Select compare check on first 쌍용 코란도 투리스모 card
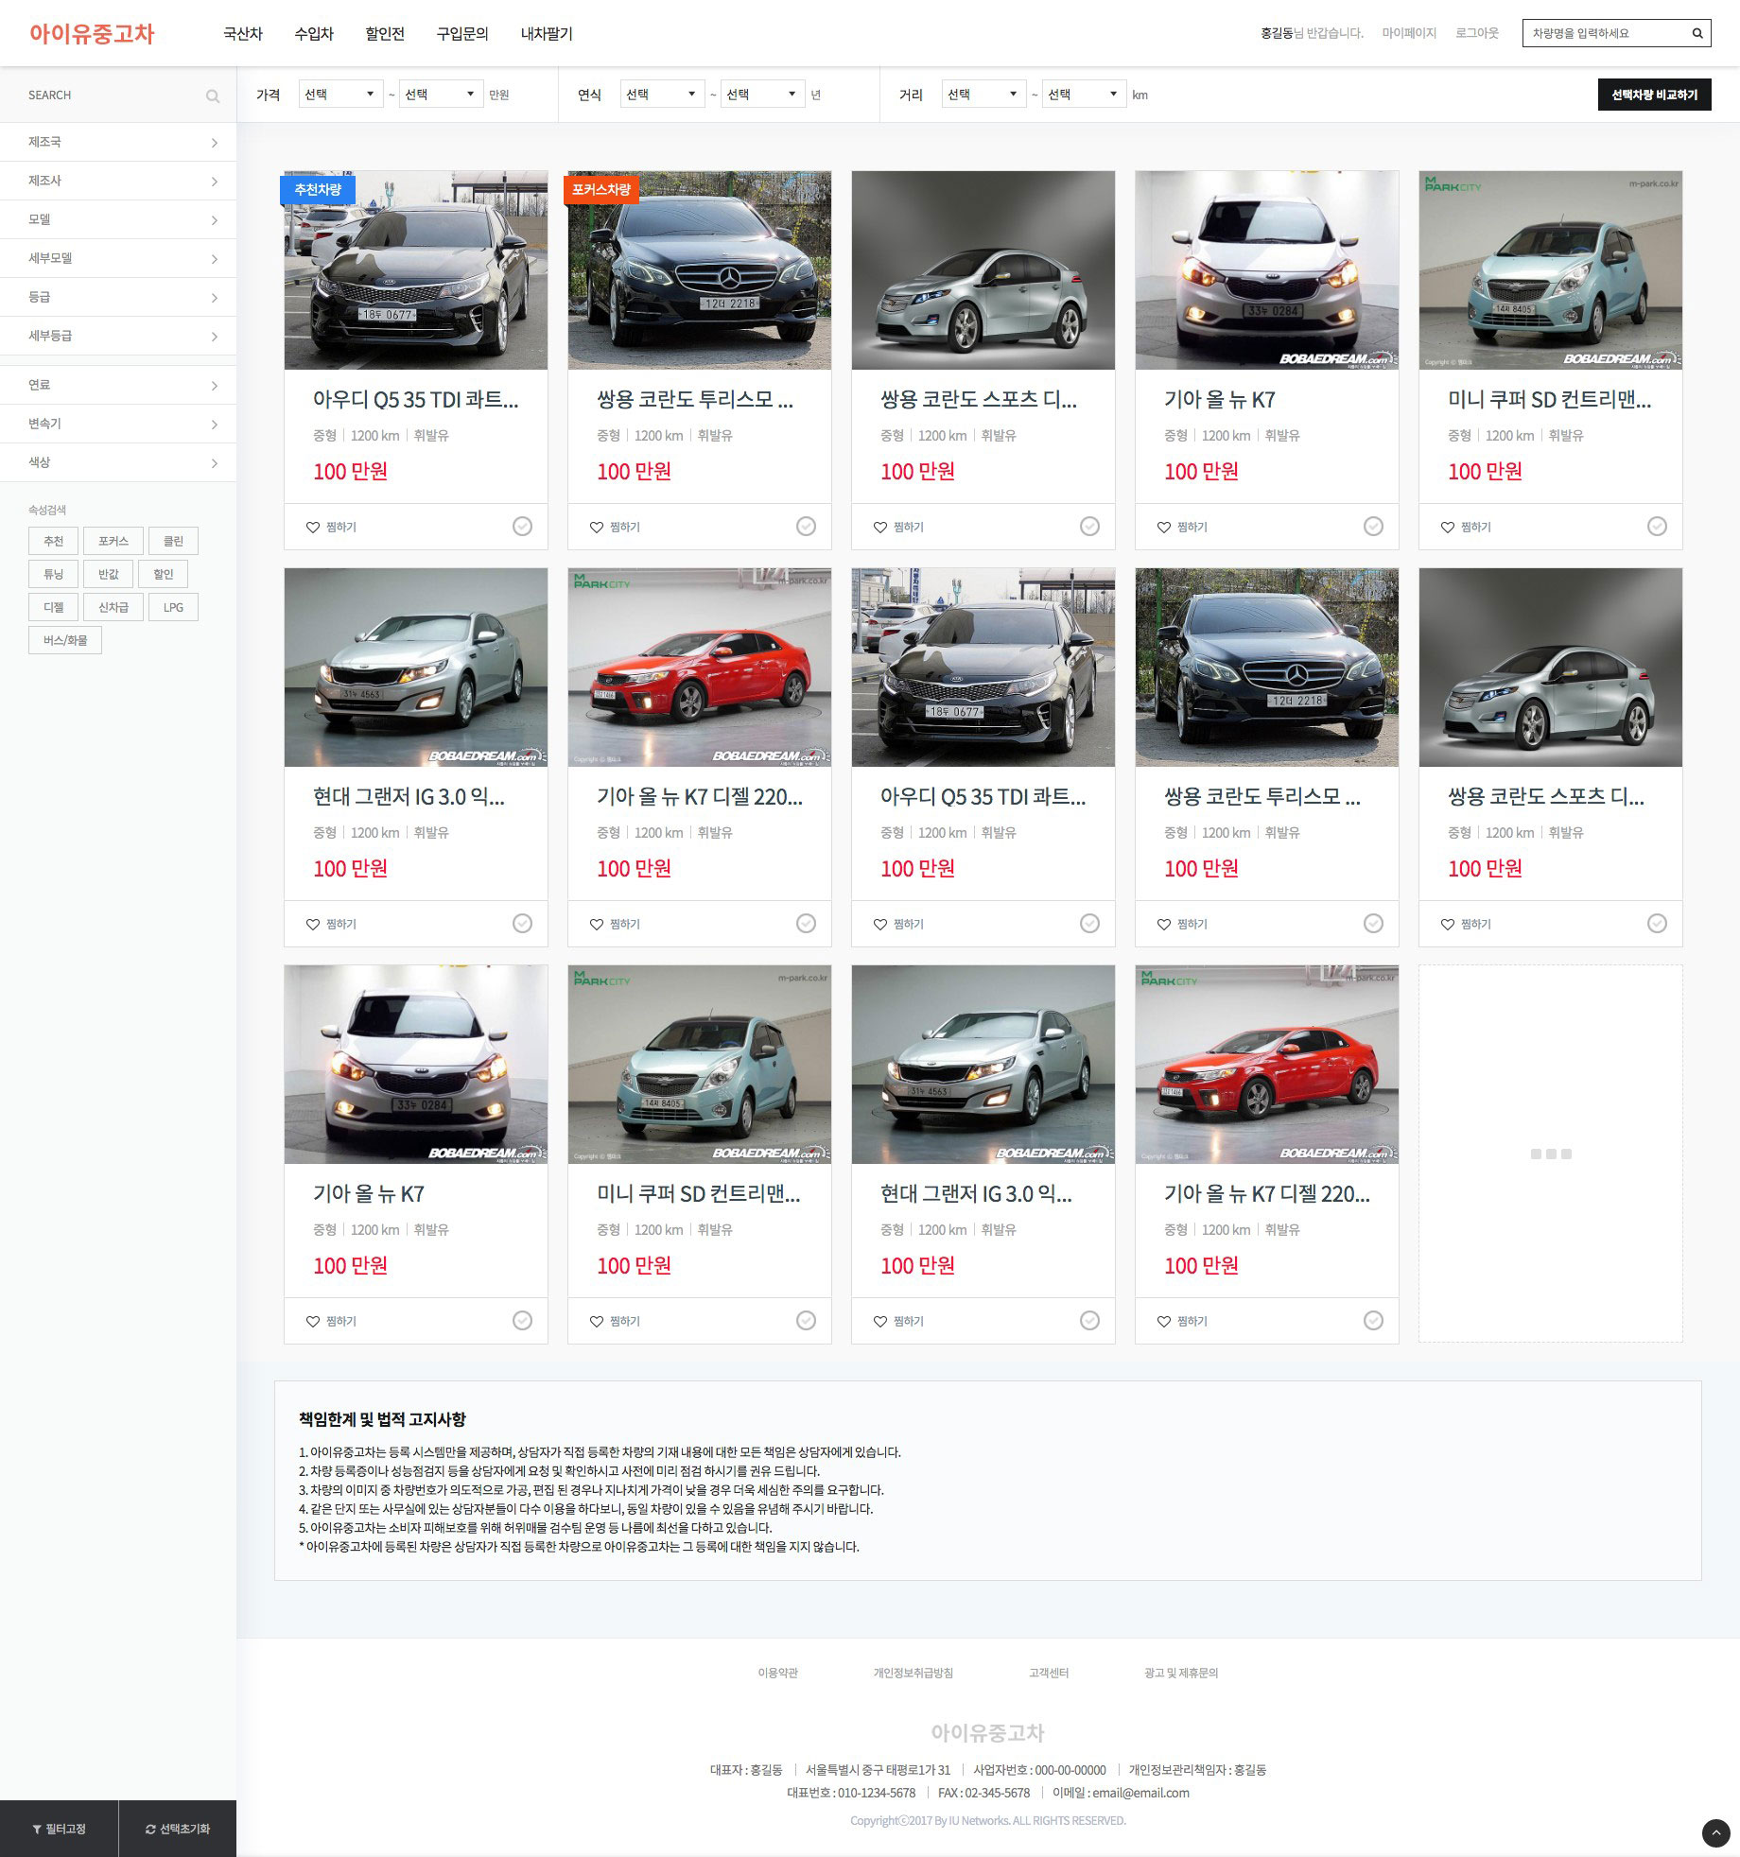The image size is (1740, 1857). 806,526
